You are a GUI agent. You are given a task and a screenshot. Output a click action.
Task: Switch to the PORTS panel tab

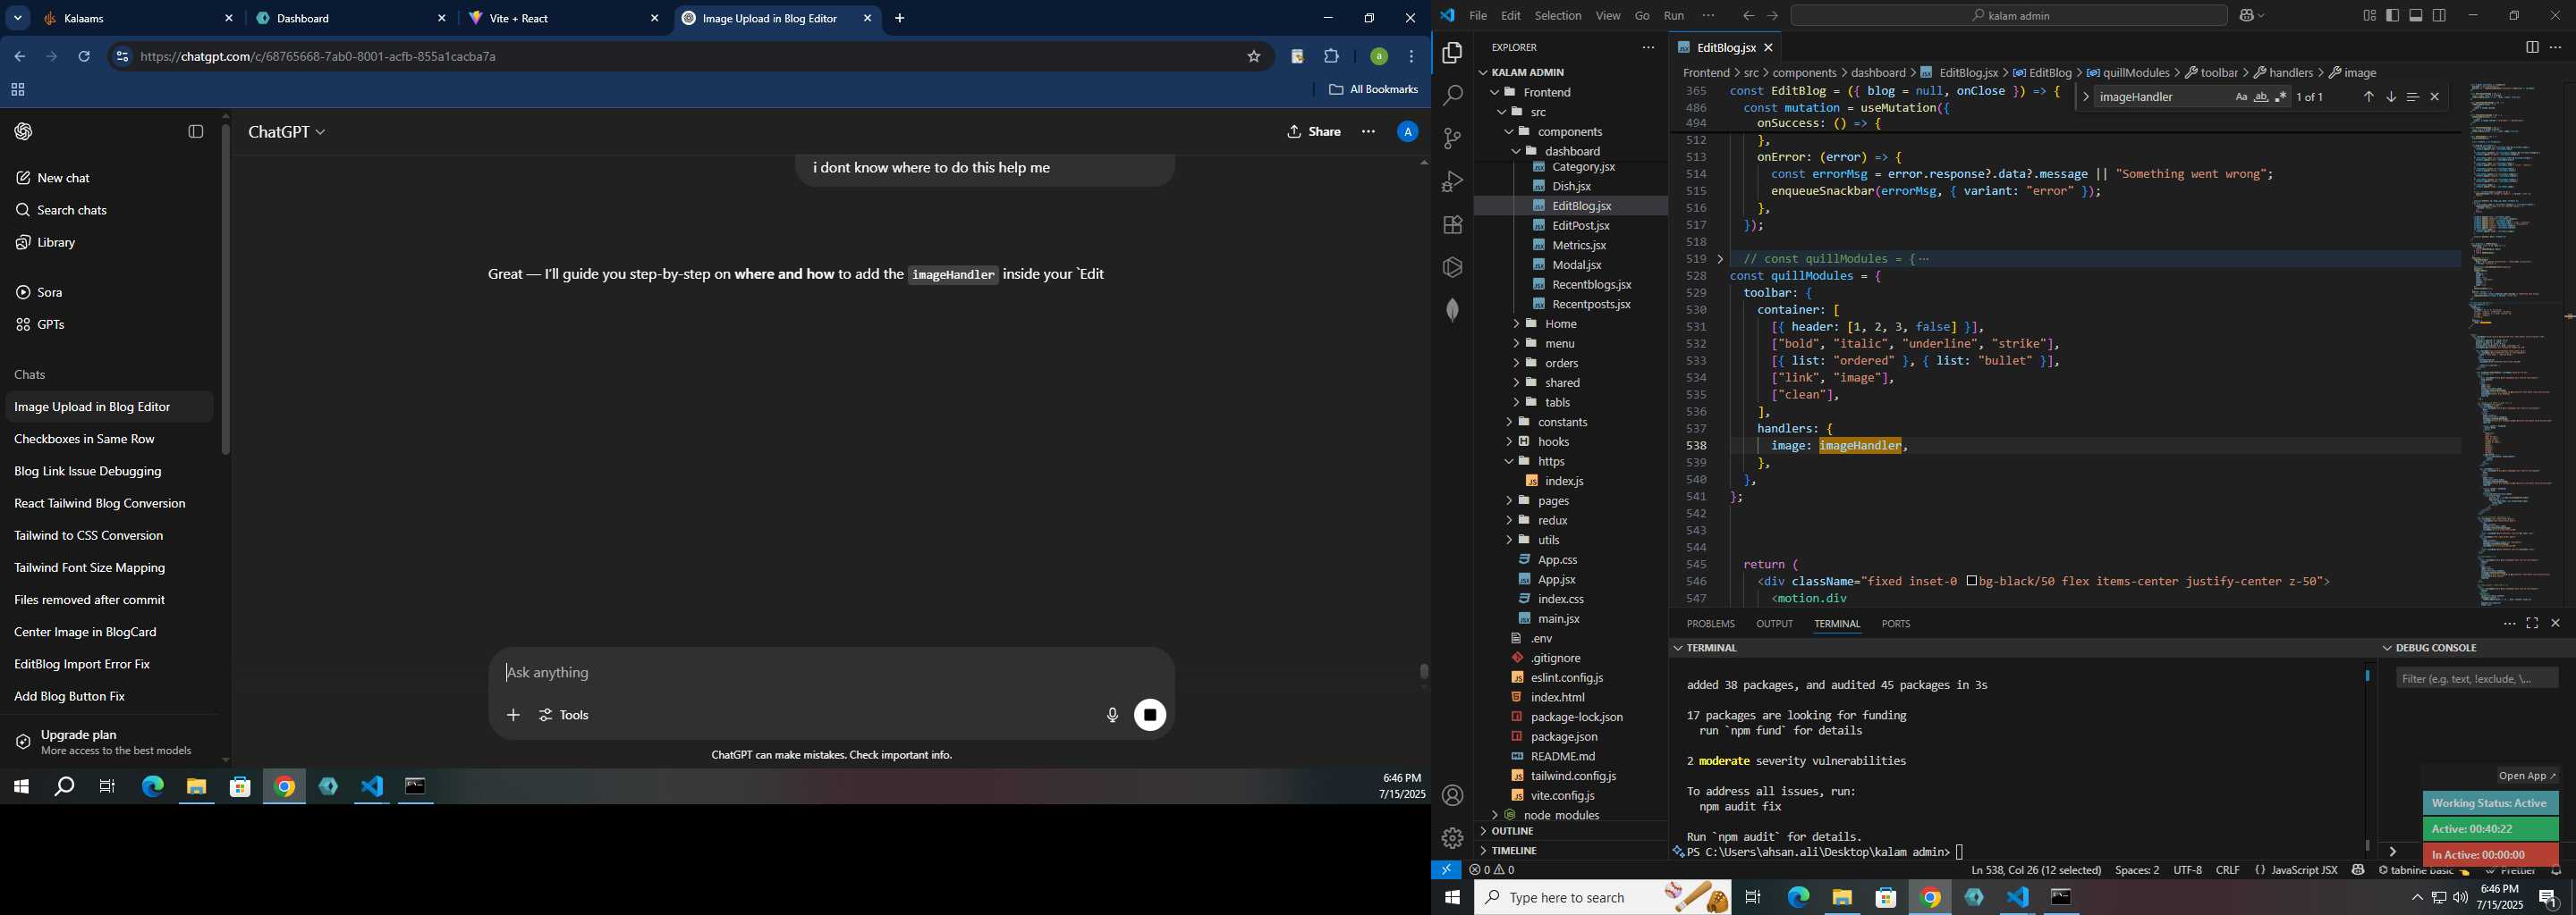click(1895, 624)
